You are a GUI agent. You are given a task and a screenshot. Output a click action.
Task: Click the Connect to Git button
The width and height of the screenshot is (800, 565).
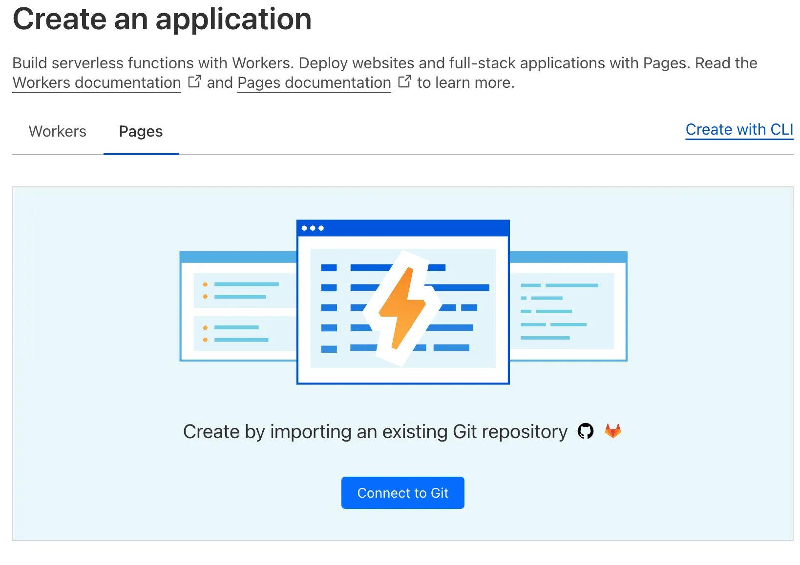pyautogui.click(x=402, y=493)
